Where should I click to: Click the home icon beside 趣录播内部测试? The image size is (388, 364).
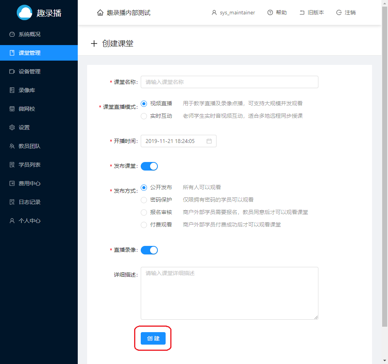(x=100, y=12)
